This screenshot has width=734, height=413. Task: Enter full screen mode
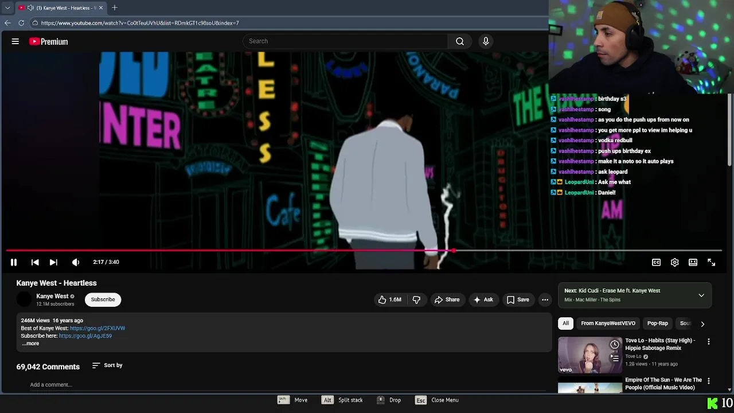(711, 262)
